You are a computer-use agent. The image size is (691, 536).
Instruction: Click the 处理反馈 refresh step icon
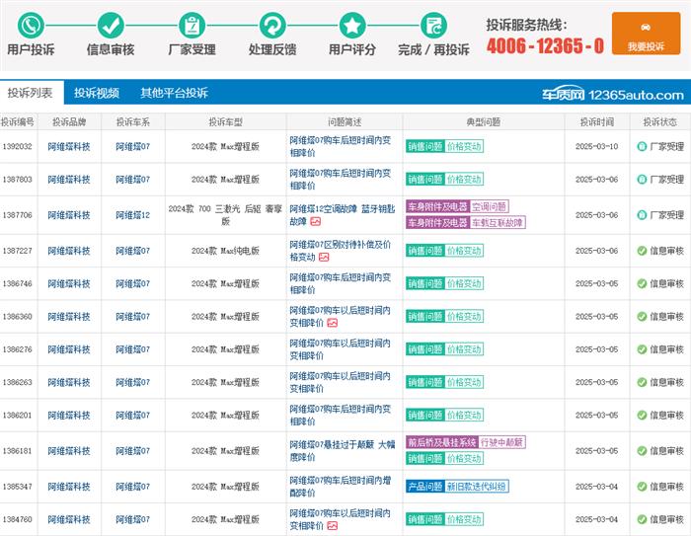pos(272,25)
